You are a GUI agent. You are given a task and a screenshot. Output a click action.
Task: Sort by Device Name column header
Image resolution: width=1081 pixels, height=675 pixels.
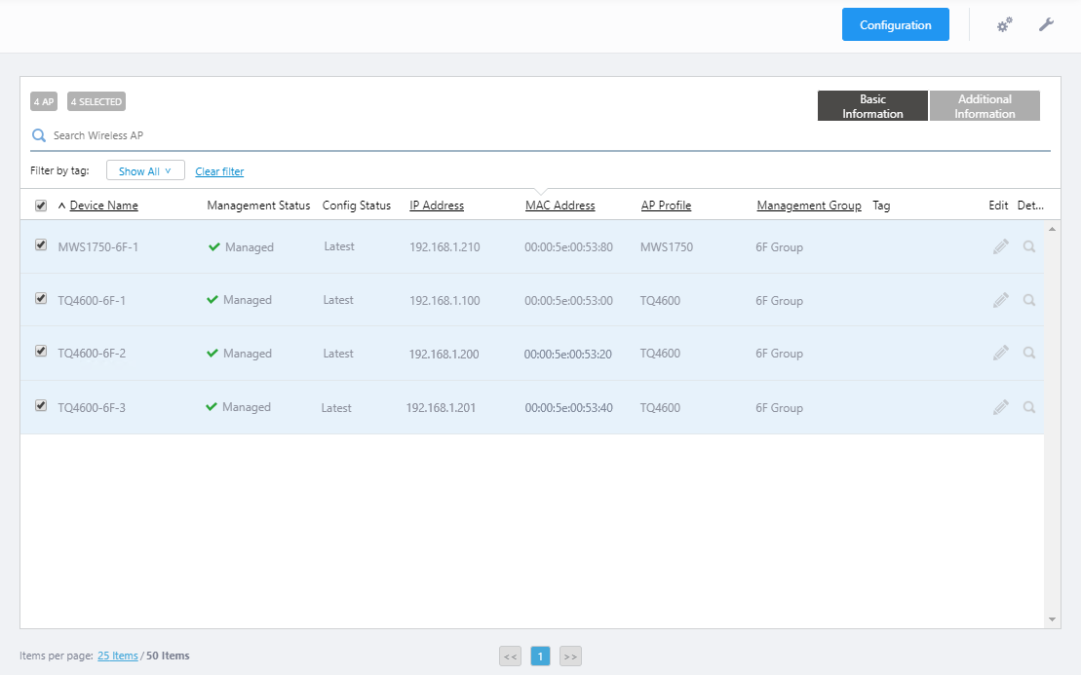click(103, 206)
